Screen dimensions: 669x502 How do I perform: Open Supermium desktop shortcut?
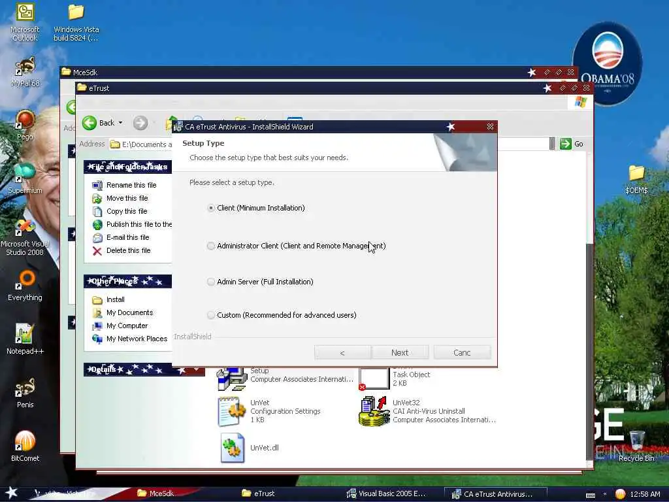pos(25,178)
